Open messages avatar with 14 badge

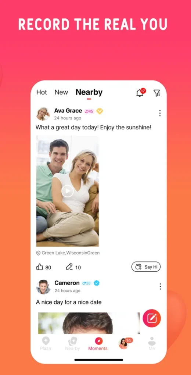pos(125,343)
